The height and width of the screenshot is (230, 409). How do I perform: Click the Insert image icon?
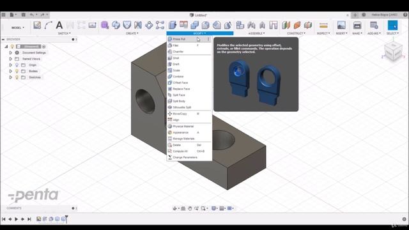click(x=341, y=26)
